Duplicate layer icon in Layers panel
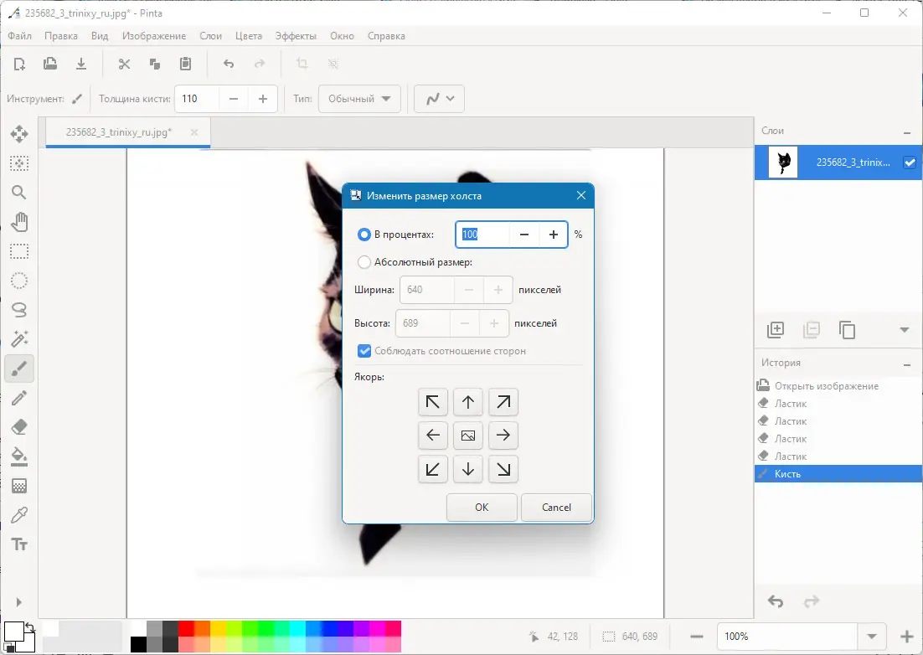This screenshot has height=655, width=923. [x=847, y=330]
